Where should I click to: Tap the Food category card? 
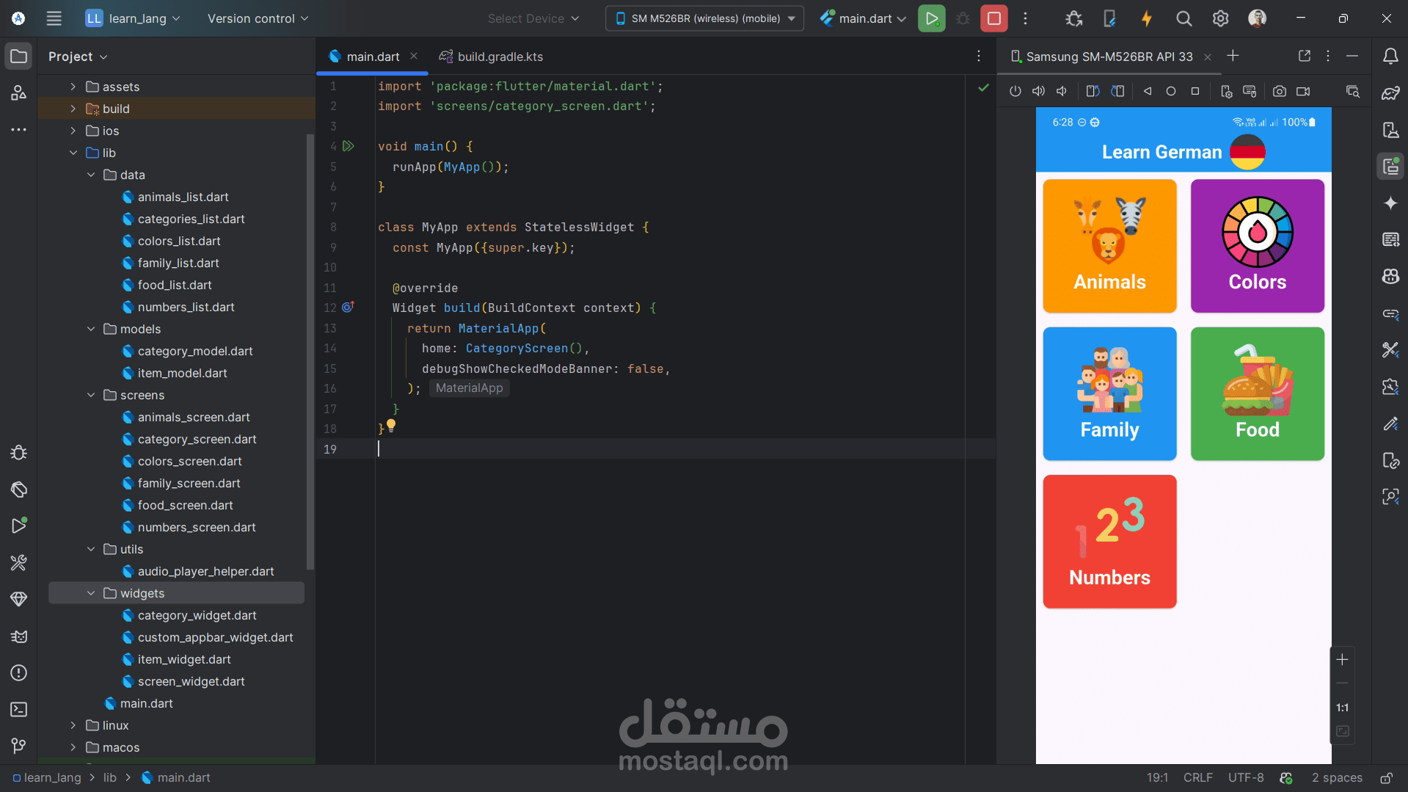1257,394
